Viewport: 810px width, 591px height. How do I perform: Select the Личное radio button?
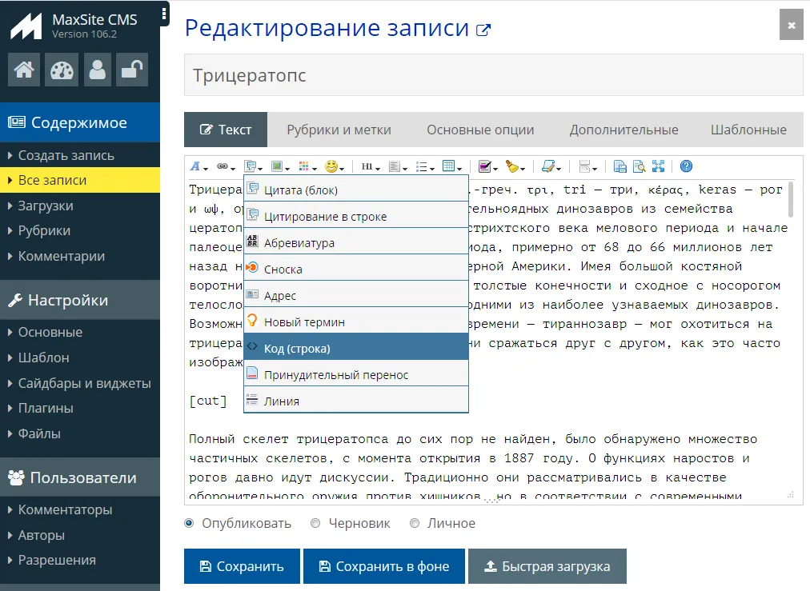(x=415, y=523)
